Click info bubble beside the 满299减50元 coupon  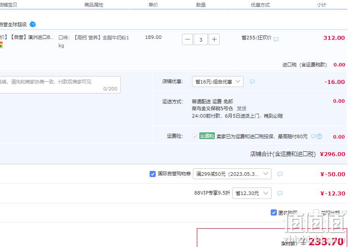point(280,174)
